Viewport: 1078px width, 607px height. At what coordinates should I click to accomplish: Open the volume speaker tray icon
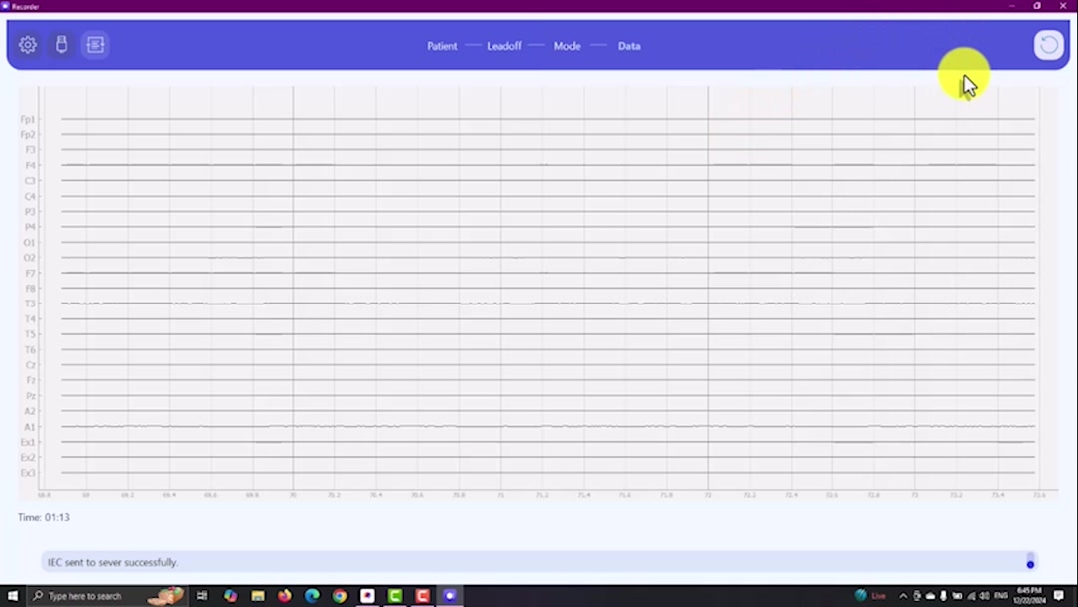[x=984, y=596]
